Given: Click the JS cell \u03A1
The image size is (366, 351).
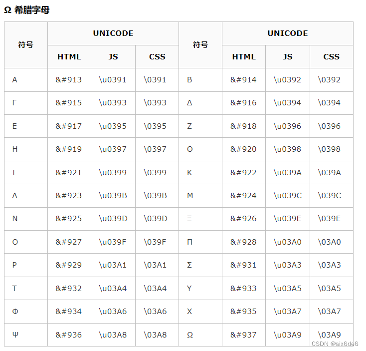Looking at the screenshot, I should point(113,265).
